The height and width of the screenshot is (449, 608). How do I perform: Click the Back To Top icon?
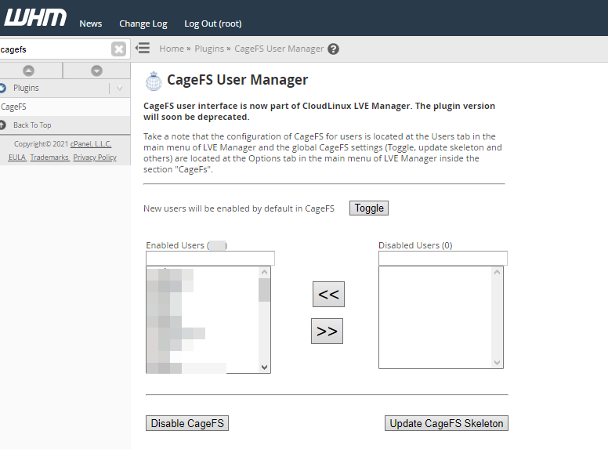(3, 125)
